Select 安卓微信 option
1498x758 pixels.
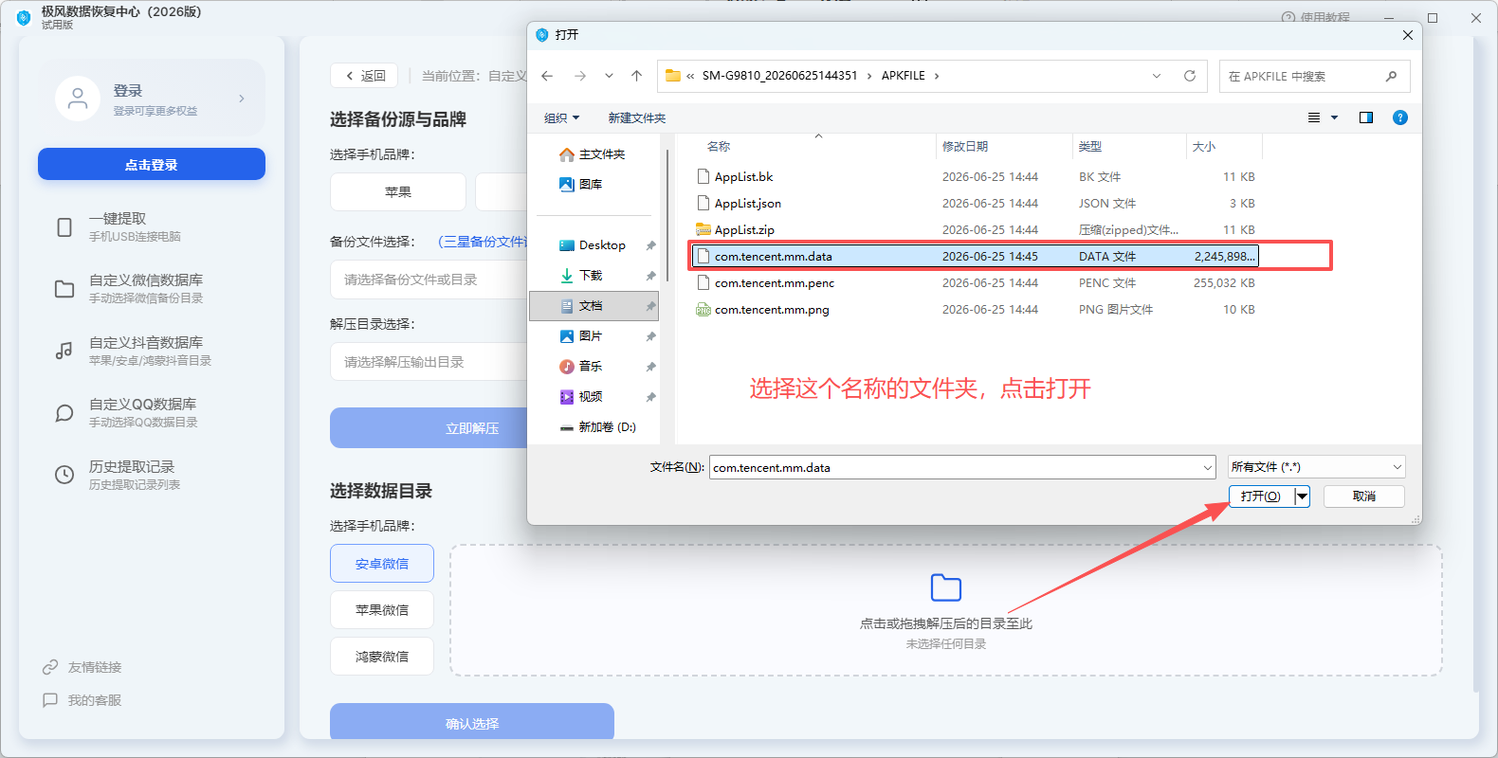click(382, 564)
